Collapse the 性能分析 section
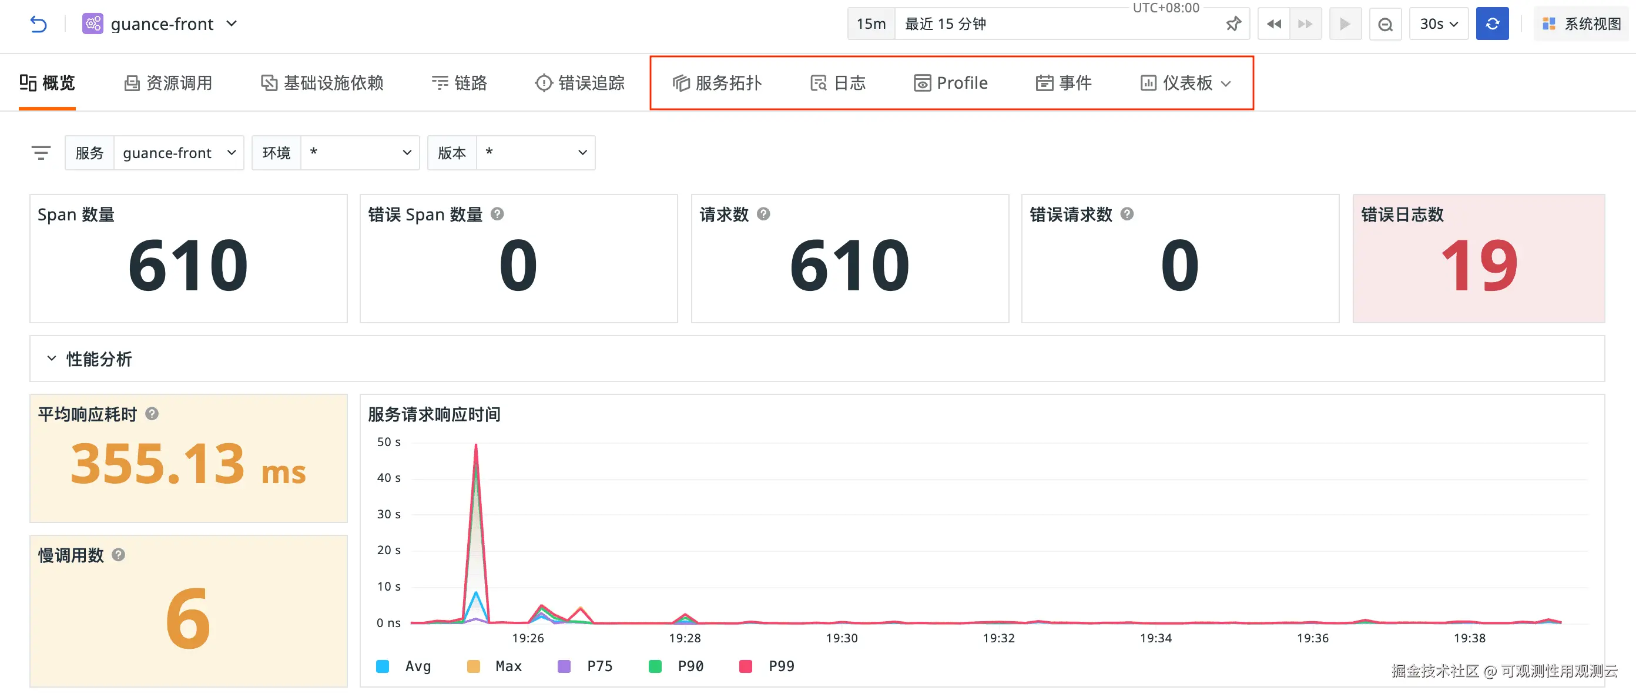Image resolution: width=1636 pixels, height=697 pixels. point(52,359)
